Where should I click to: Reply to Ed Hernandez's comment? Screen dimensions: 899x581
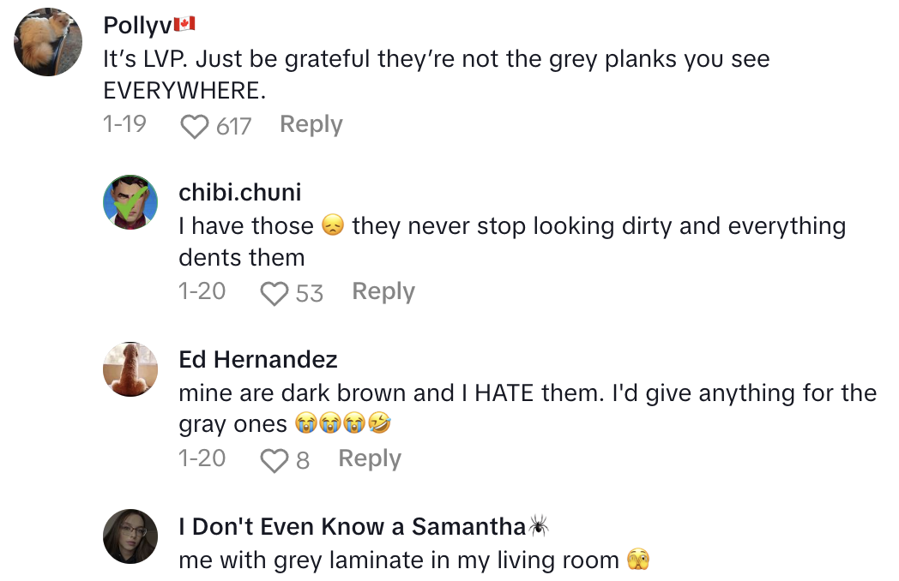[369, 458]
